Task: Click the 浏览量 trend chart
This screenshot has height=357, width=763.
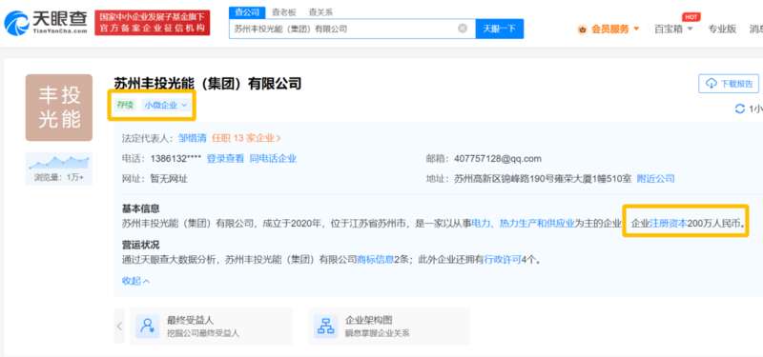Action: click(59, 163)
